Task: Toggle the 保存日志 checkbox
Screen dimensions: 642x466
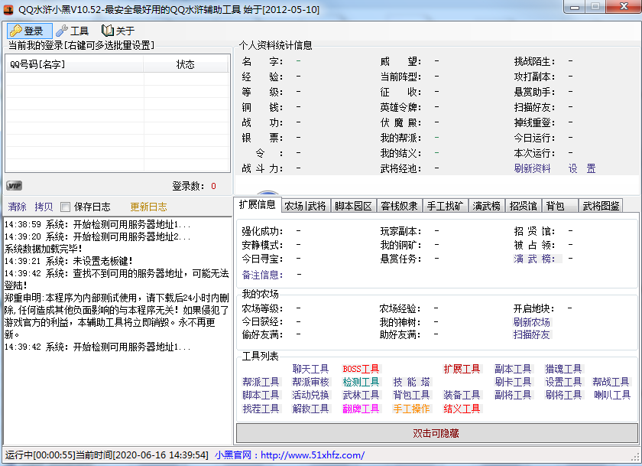Action: (65, 207)
